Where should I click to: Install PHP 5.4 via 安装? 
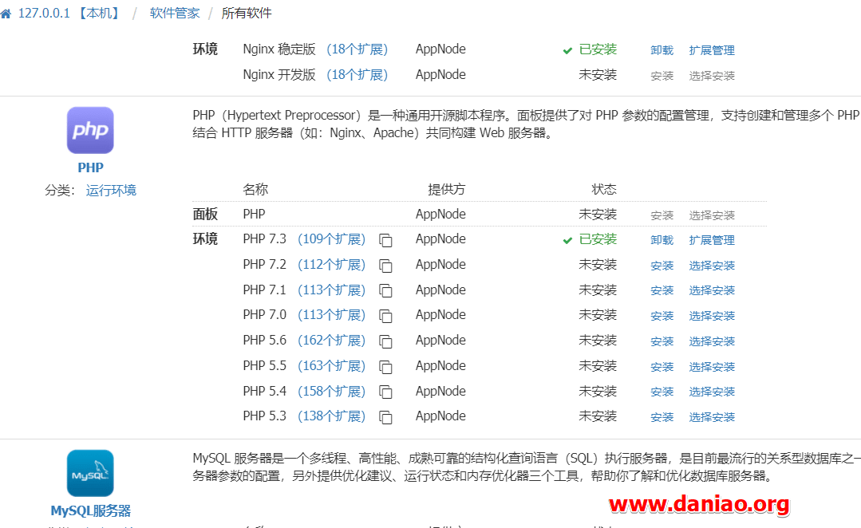[x=662, y=392]
